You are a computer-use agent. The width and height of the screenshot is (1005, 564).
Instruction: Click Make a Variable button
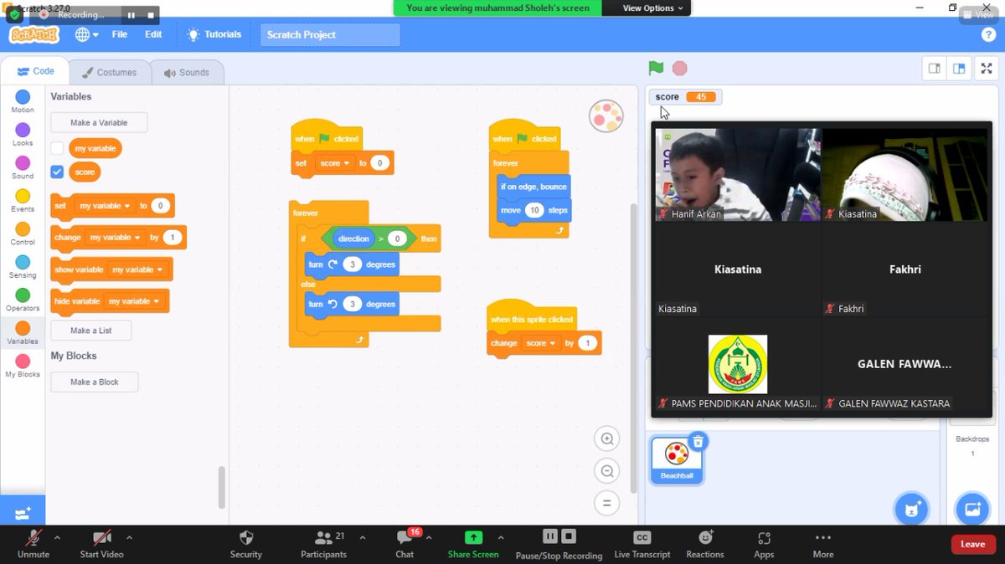tap(99, 123)
